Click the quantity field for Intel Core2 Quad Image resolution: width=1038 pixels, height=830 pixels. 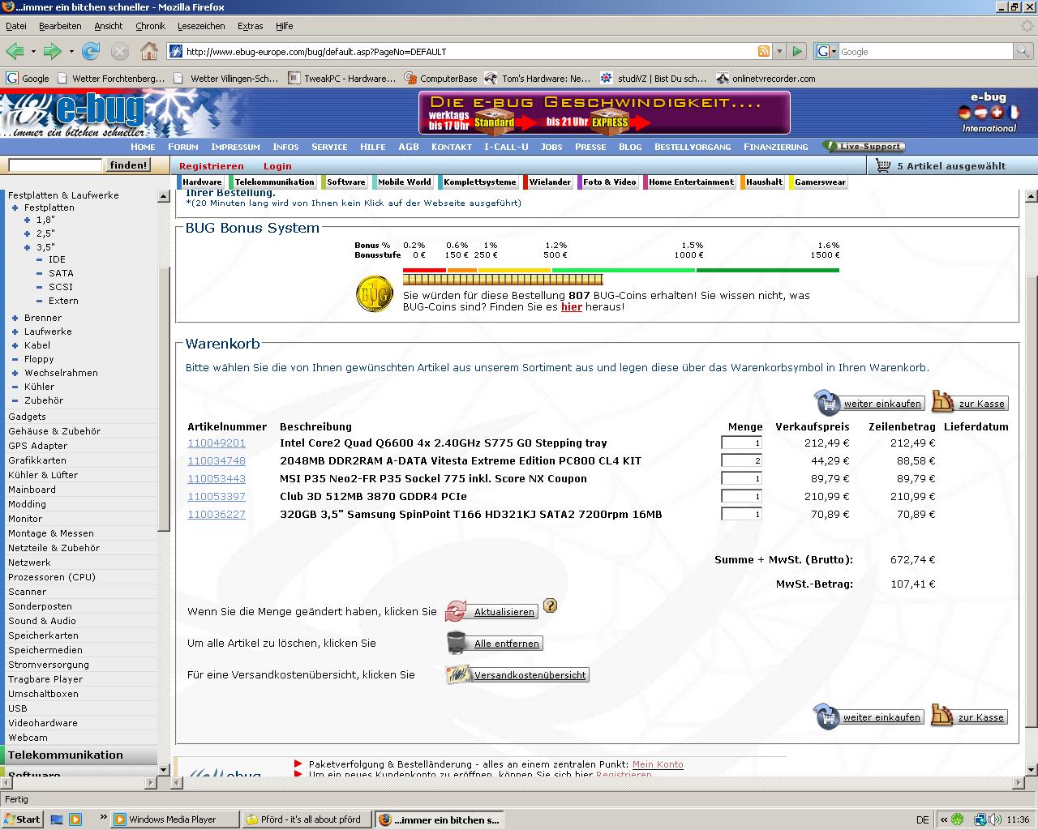pyautogui.click(x=741, y=443)
